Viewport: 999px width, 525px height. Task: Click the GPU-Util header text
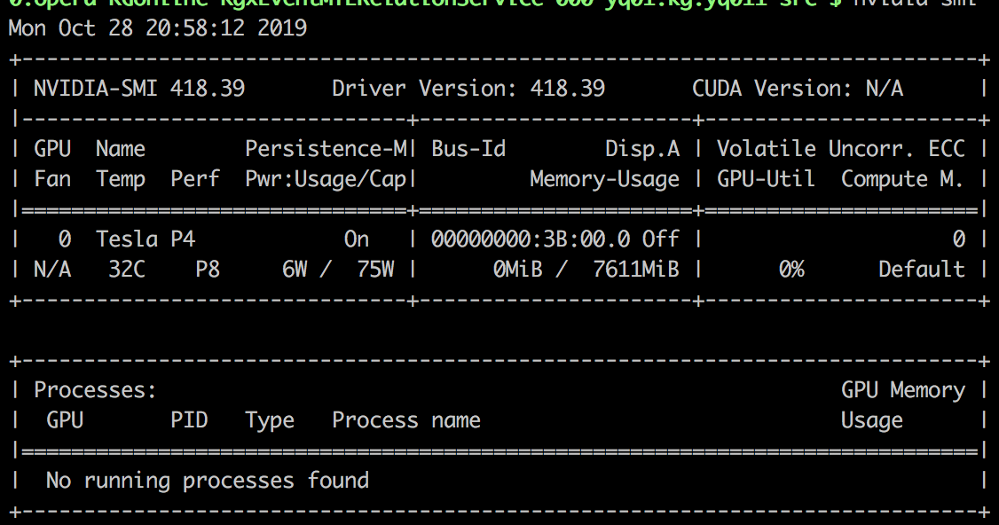[x=767, y=179]
